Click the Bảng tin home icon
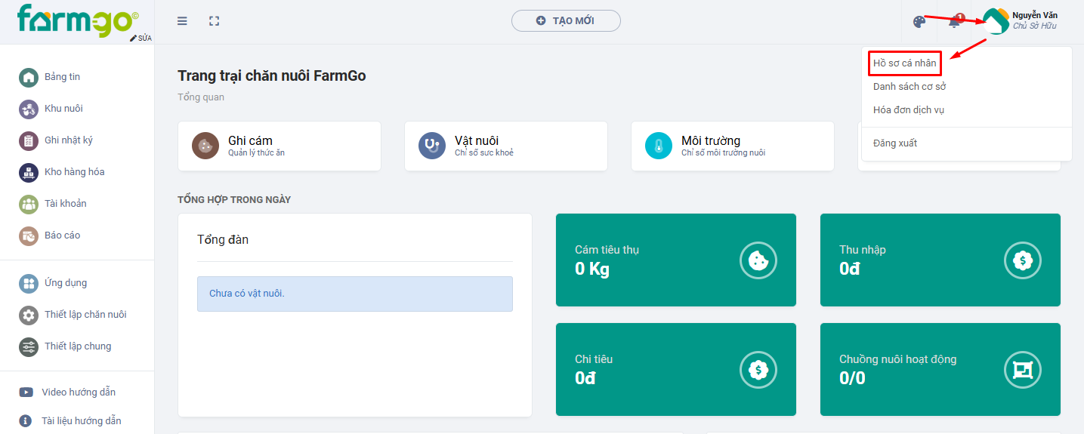The image size is (1084, 434). pyautogui.click(x=29, y=77)
